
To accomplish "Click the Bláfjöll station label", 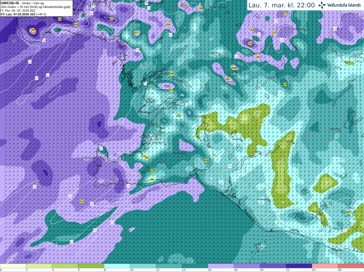I will pos(162,163).
